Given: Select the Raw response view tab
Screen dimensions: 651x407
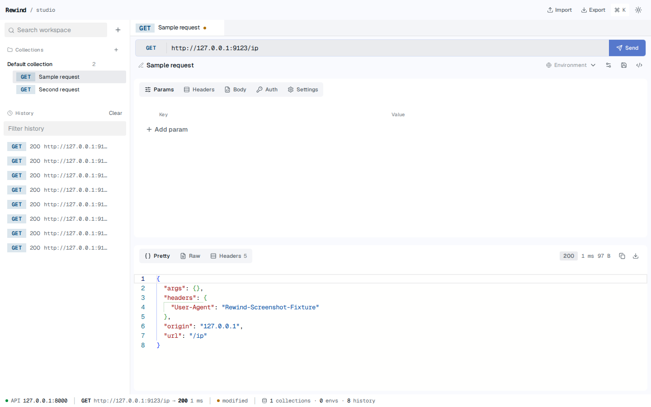Looking at the screenshot, I should 190,256.
